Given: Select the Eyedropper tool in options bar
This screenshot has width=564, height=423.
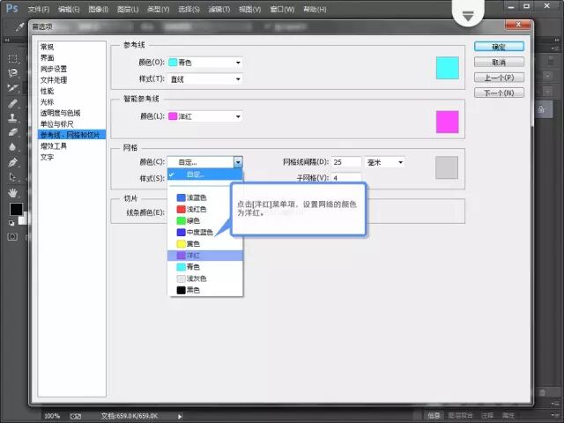Looking at the screenshot, I should [19, 26].
